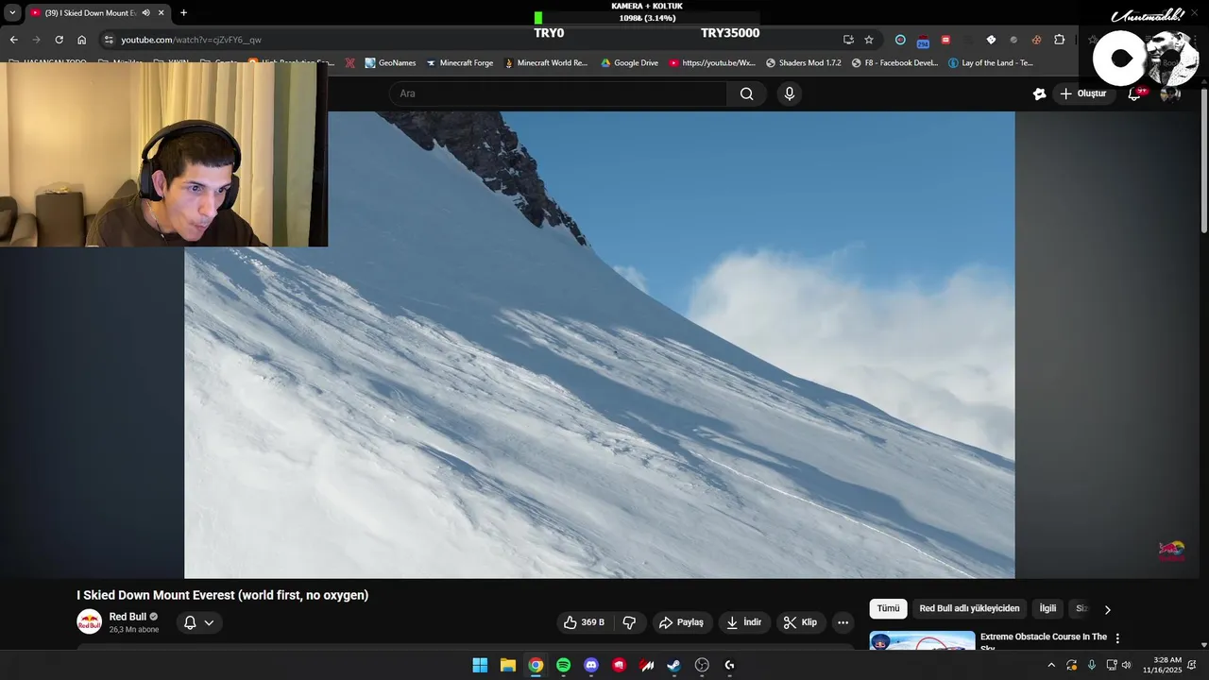The height and width of the screenshot is (680, 1209).
Task: Bookmark this page with the star
Action: tap(869, 40)
